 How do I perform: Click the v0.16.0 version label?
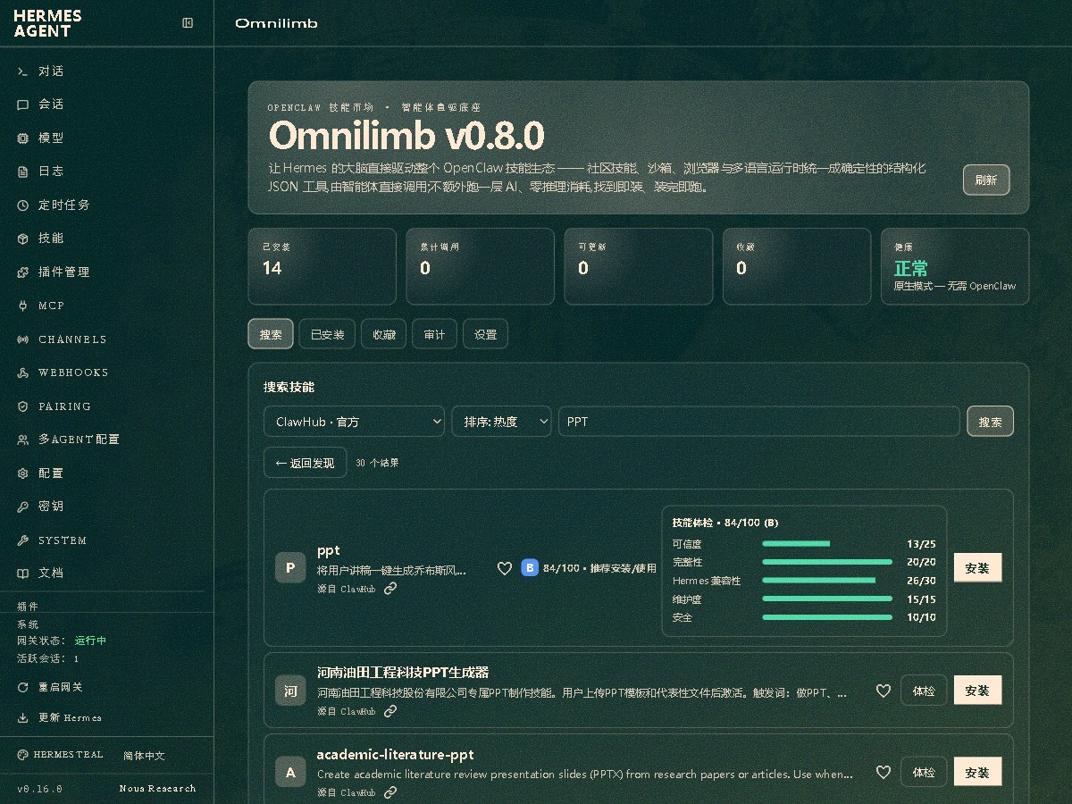[x=39, y=789]
